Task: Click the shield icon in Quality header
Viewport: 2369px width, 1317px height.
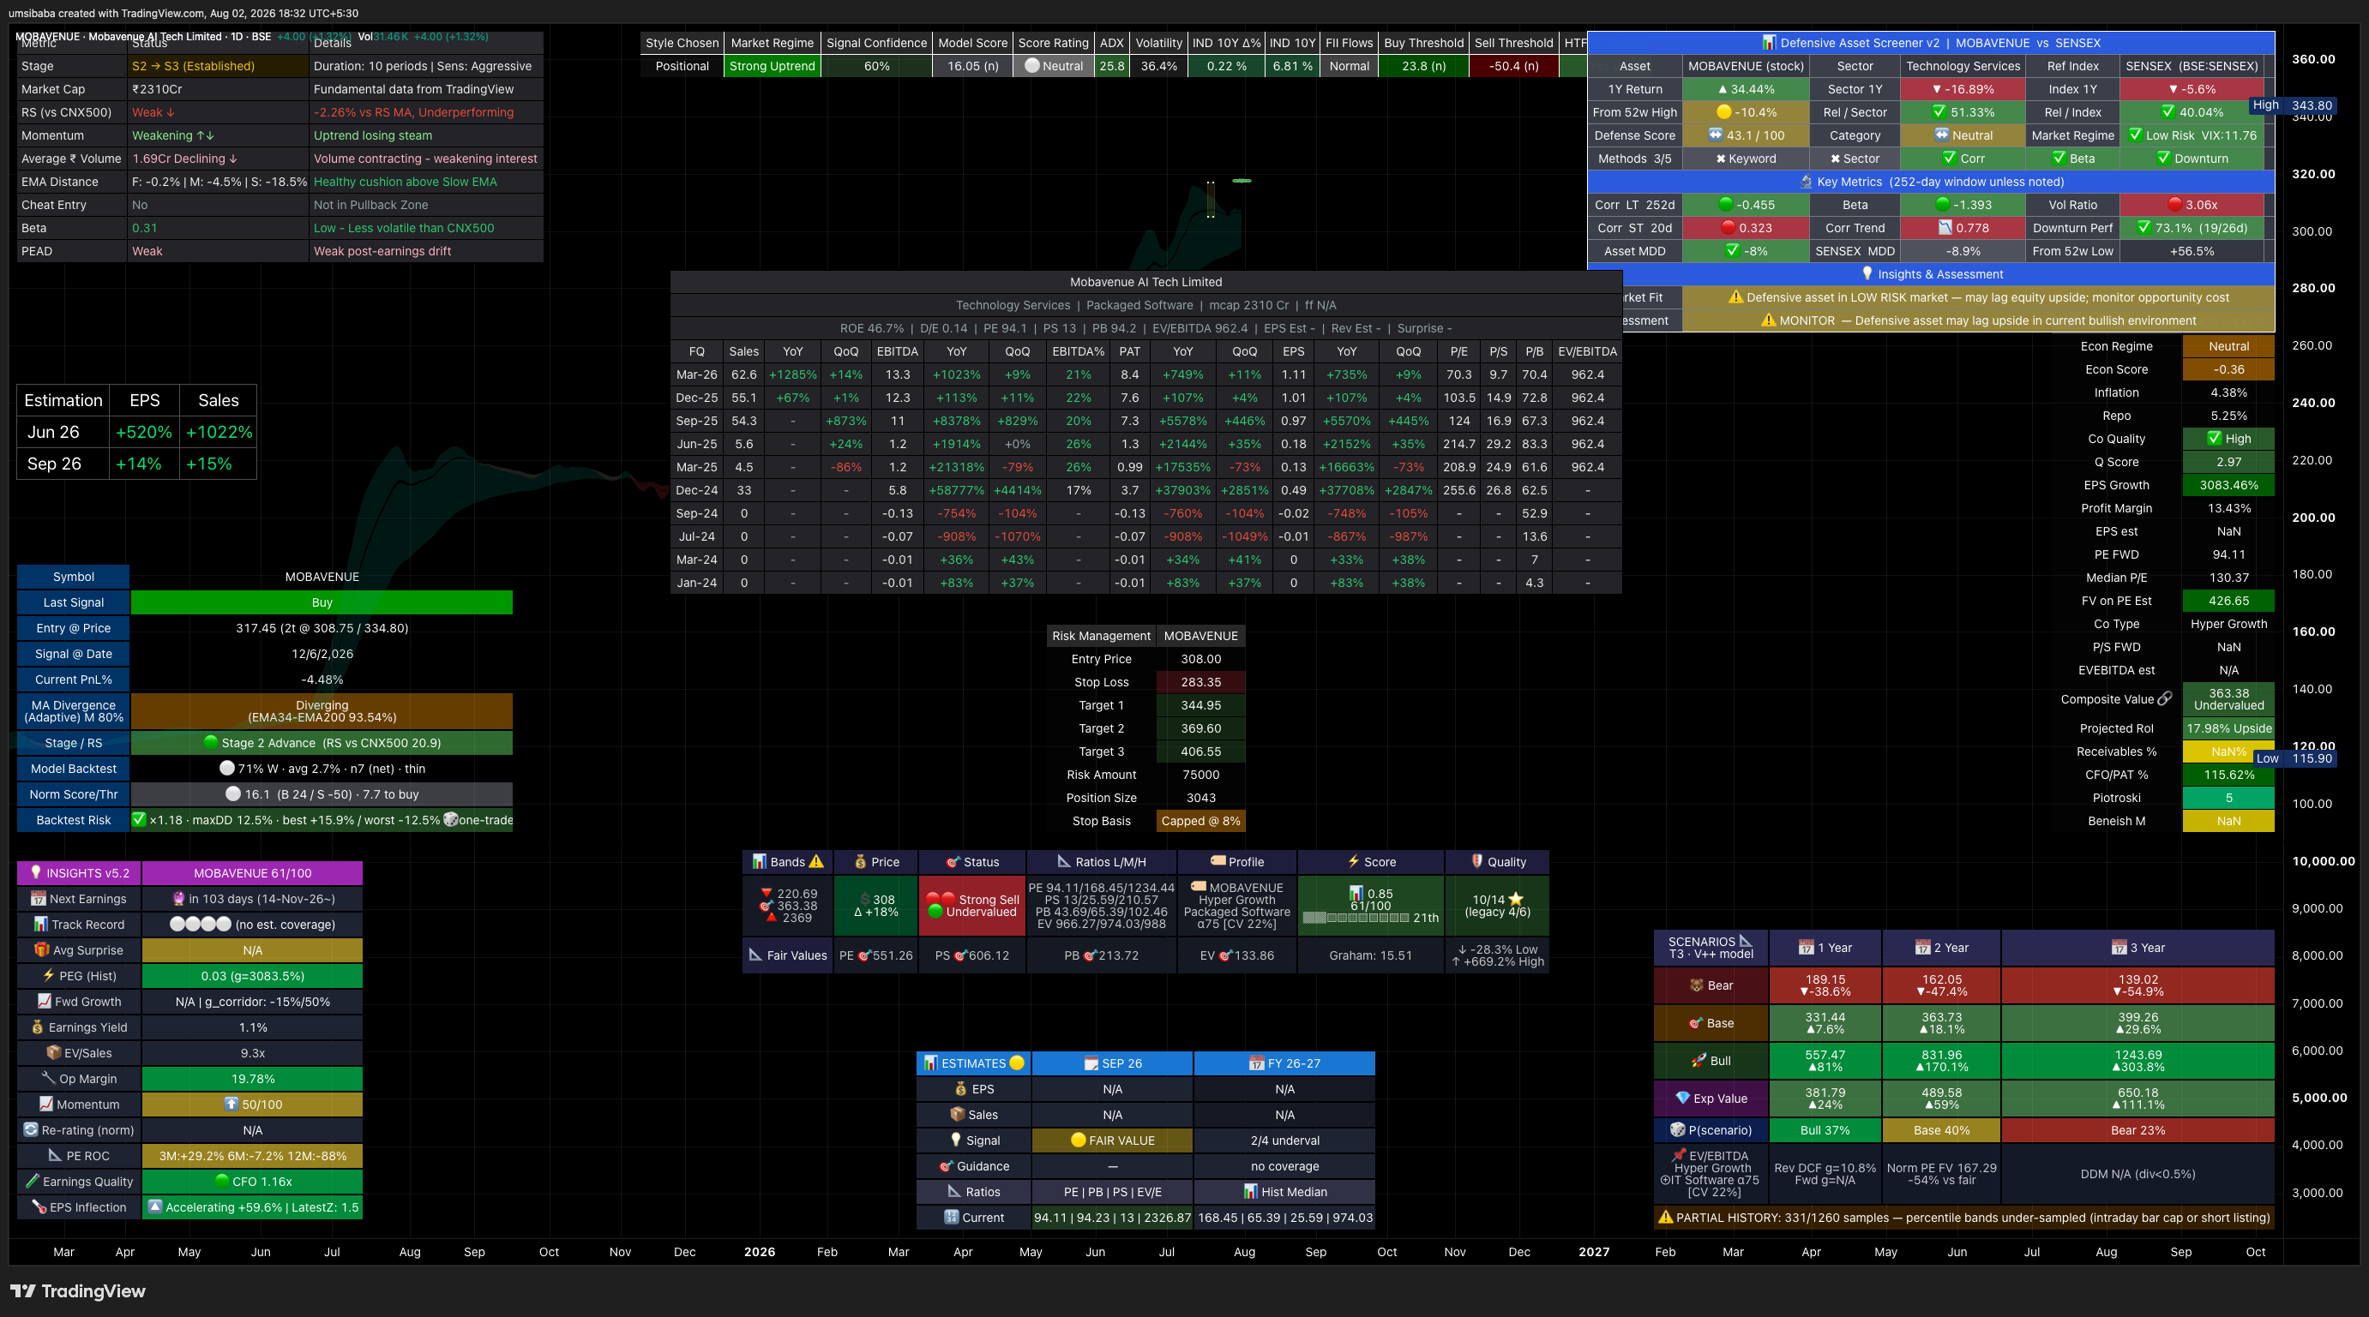Action: tap(1477, 861)
